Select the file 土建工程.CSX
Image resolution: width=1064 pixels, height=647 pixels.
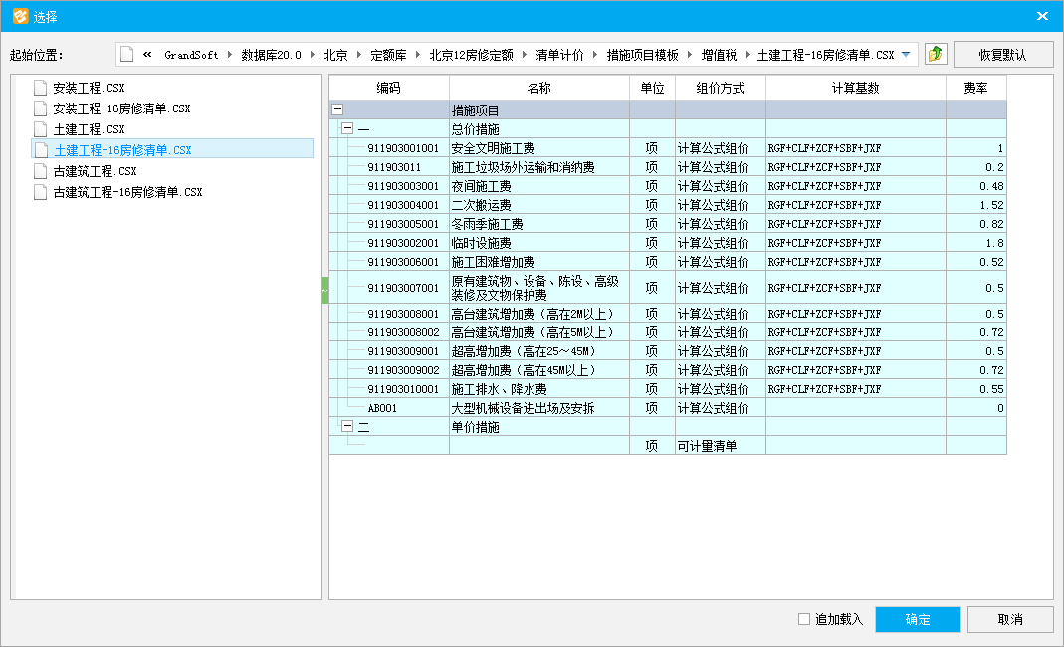click(x=89, y=129)
